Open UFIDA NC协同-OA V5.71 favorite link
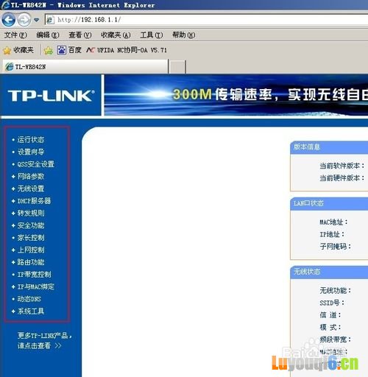 tap(127, 50)
